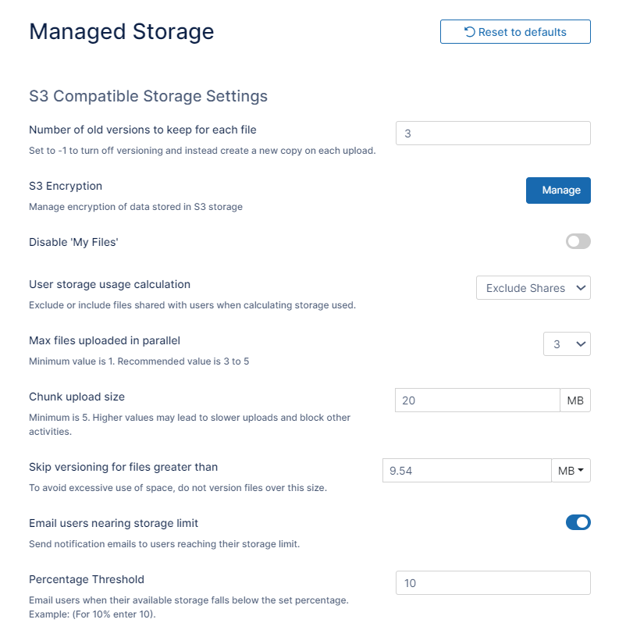Image resolution: width=626 pixels, height=630 pixels.
Task: Select a different unit for skip versioning
Action: [x=571, y=470]
